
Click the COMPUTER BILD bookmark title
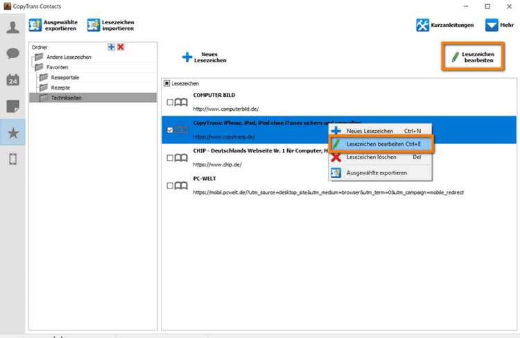pos(214,95)
